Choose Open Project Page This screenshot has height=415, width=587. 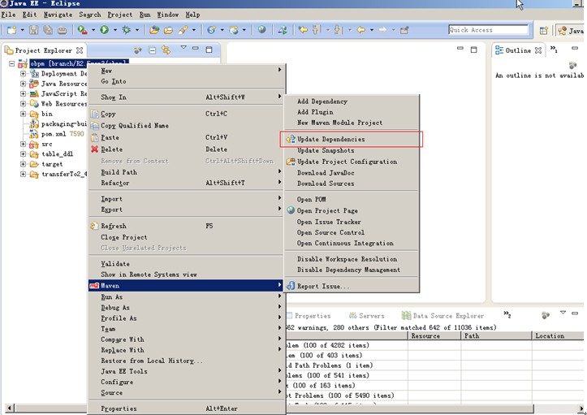click(352, 210)
